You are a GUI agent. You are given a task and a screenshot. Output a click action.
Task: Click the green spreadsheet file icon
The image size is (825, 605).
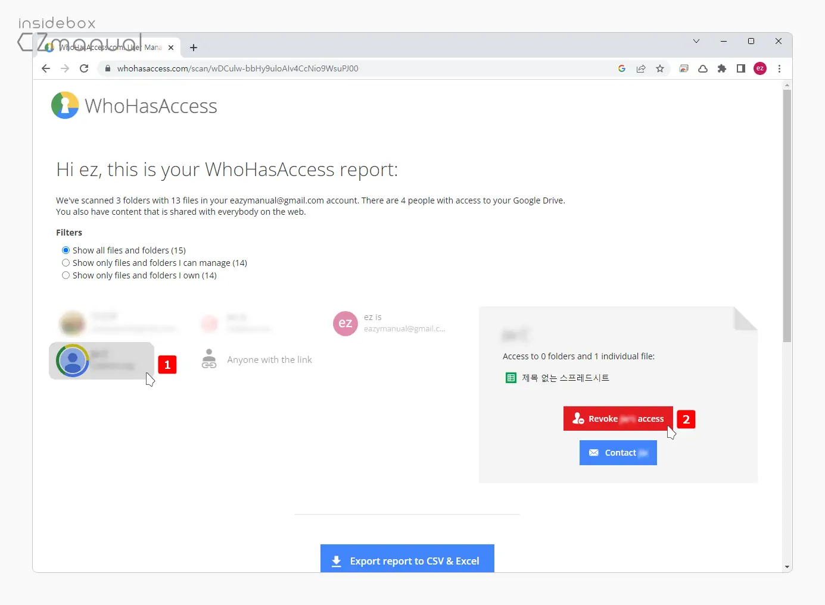[x=510, y=378]
